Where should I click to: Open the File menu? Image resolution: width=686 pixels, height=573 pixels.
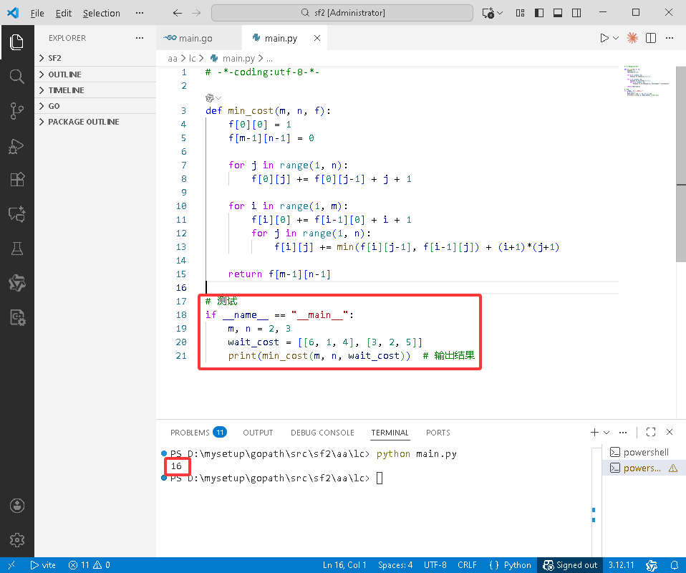tap(37, 13)
